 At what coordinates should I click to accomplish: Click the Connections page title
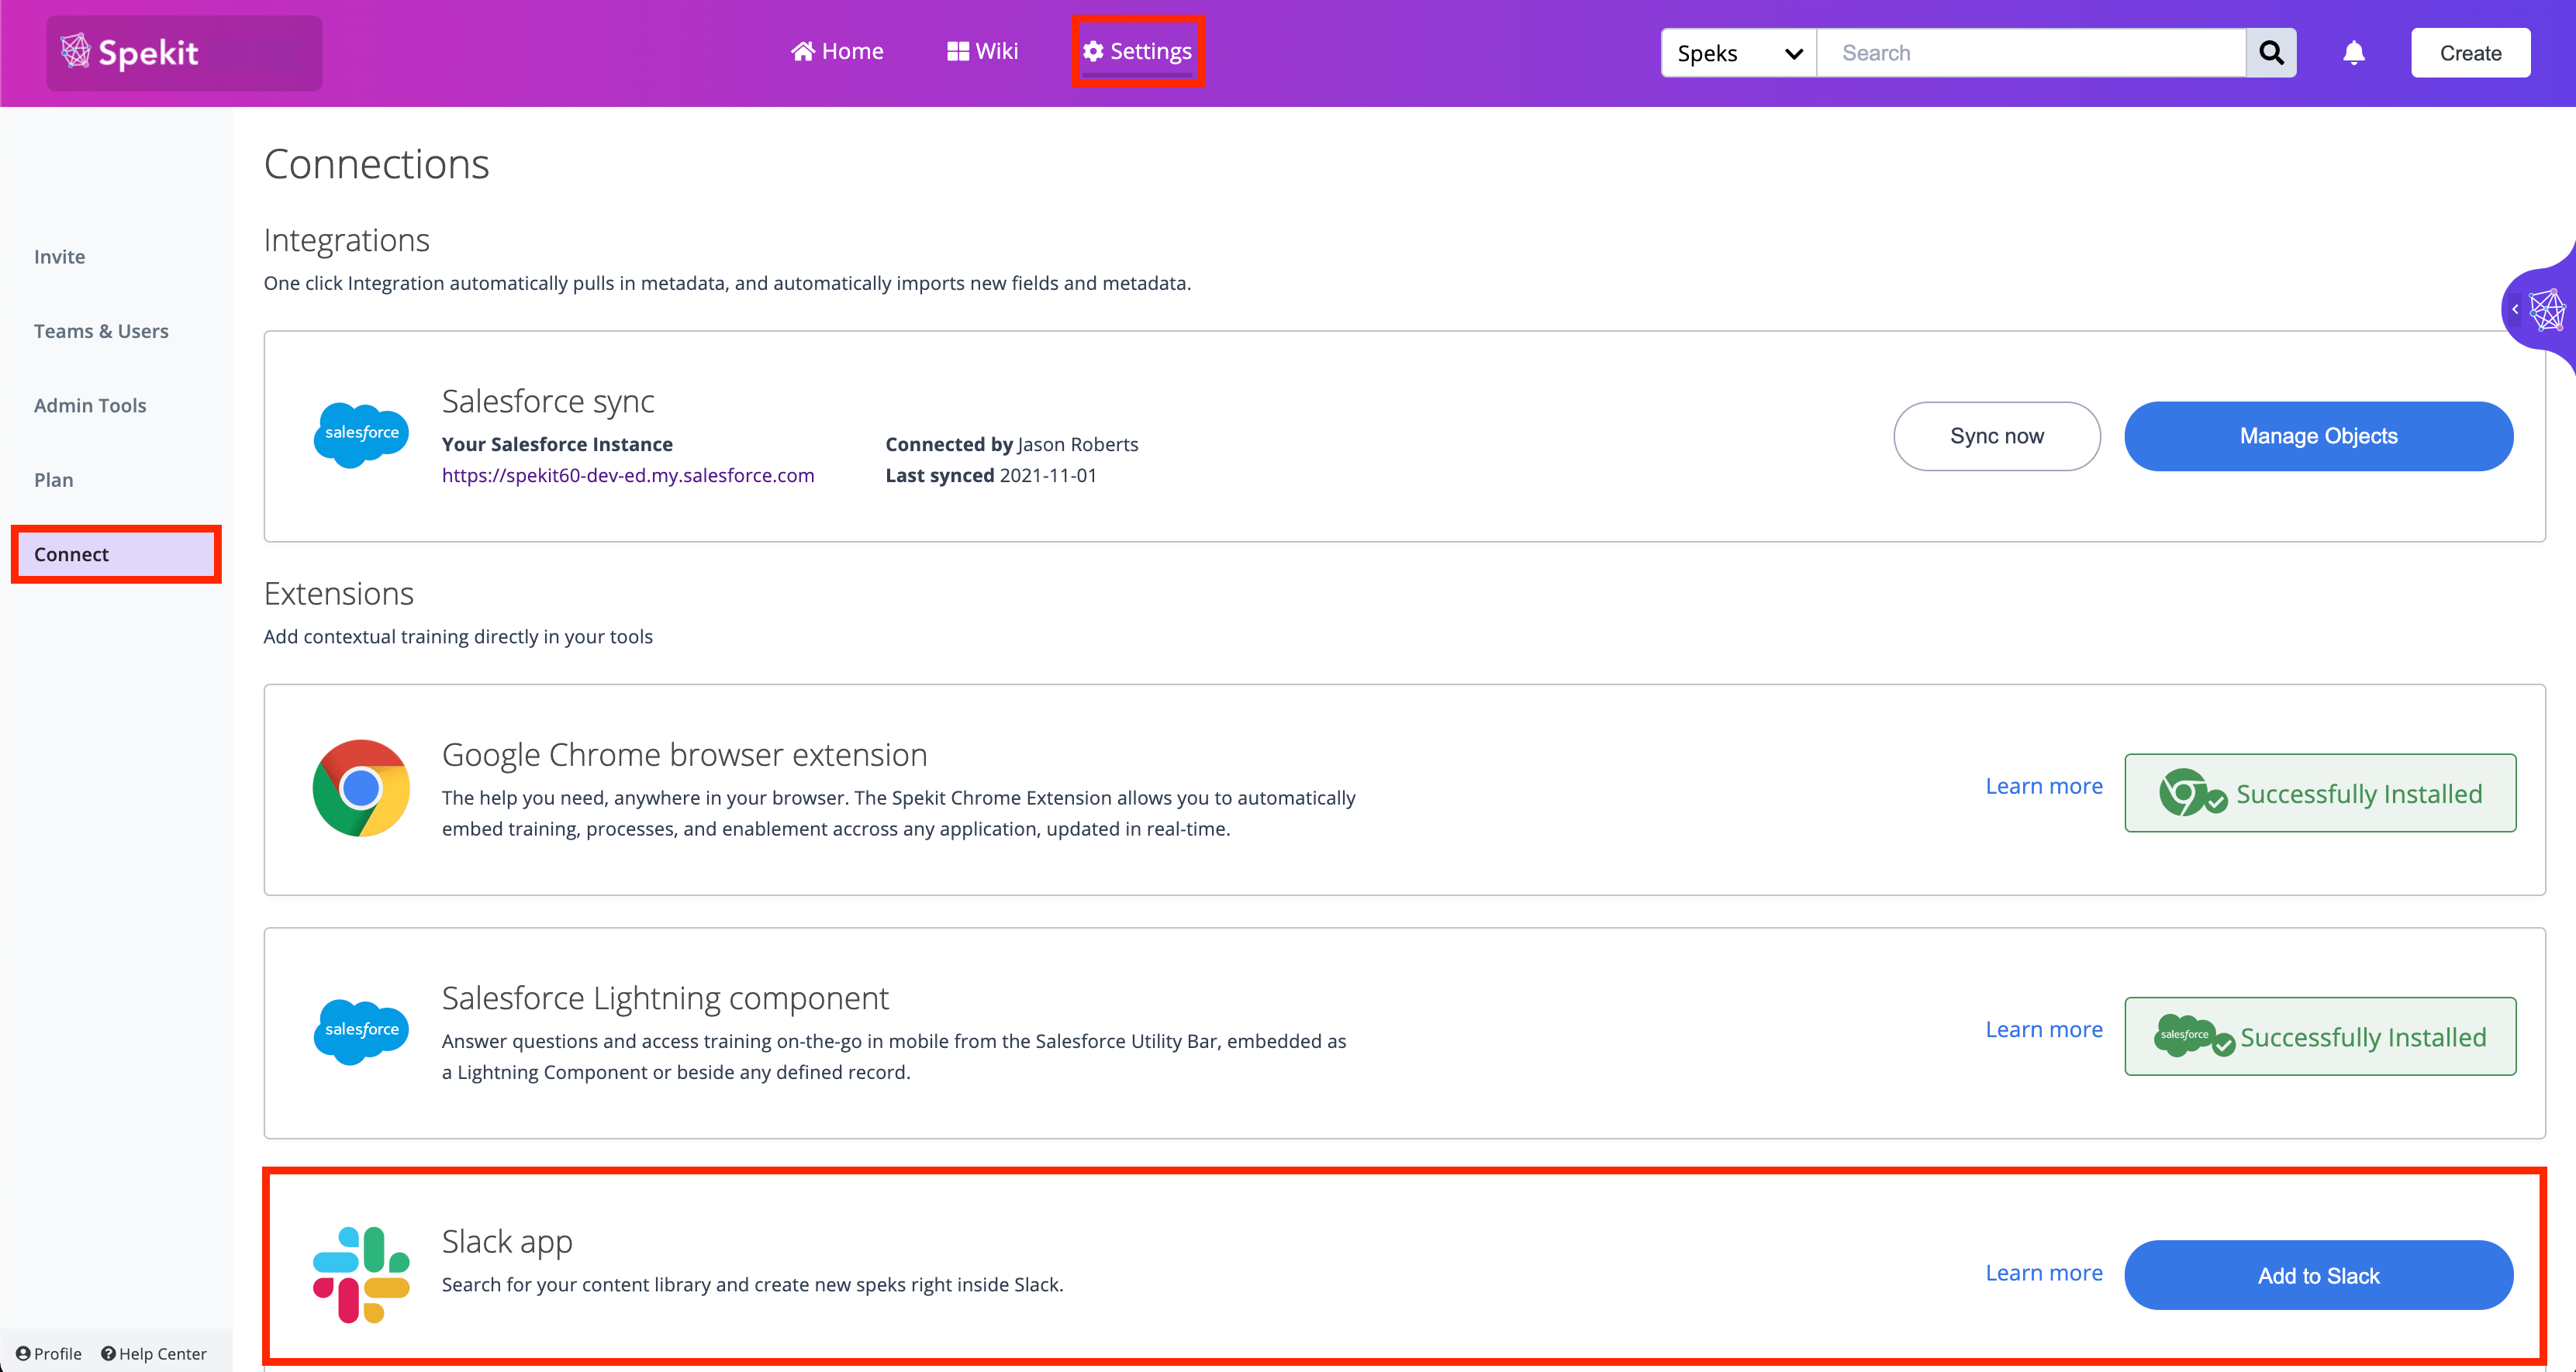click(x=377, y=164)
